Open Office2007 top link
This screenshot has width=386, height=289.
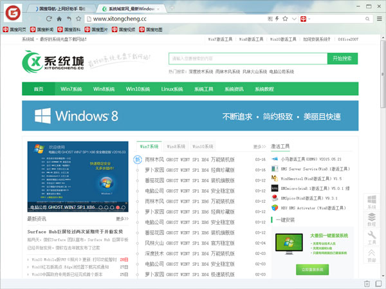point(348,39)
